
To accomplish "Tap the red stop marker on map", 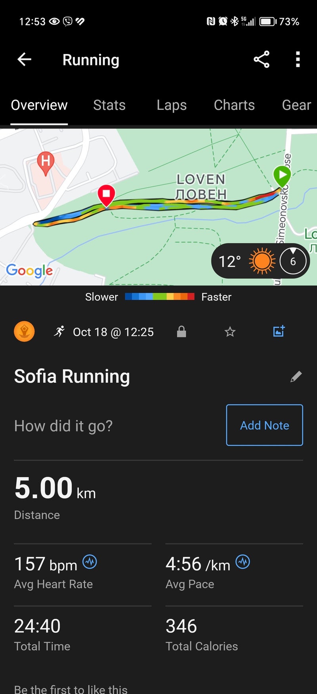I will coord(106,195).
